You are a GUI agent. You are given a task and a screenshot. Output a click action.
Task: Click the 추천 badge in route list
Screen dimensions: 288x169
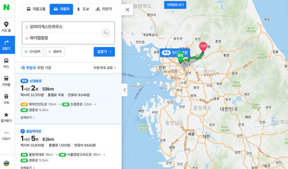[24, 81]
